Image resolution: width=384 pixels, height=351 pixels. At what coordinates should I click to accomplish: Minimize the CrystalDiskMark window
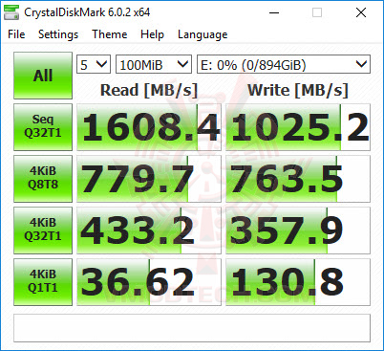coord(274,12)
